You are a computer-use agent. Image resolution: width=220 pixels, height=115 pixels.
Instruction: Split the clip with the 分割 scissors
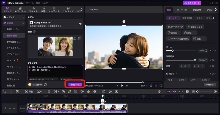[29, 92]
